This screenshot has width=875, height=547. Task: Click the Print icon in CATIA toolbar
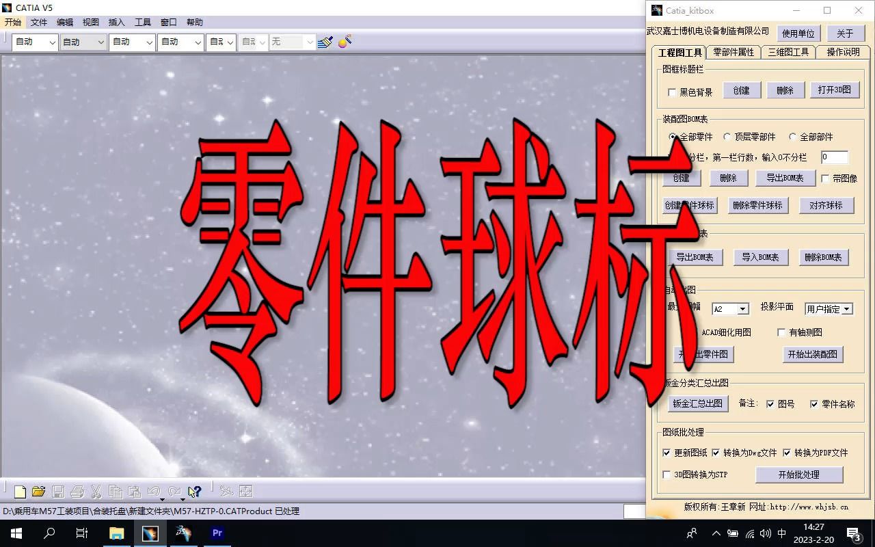pyautogui.click(x=77, y=491)
